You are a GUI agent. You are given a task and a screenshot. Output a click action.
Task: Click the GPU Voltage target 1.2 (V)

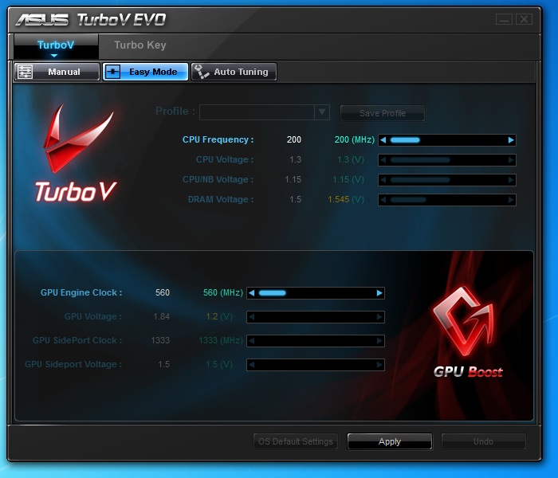[219, 316]
